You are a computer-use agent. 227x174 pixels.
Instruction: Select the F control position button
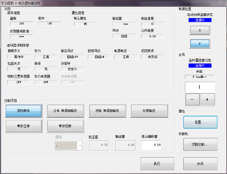pos(200,43)
